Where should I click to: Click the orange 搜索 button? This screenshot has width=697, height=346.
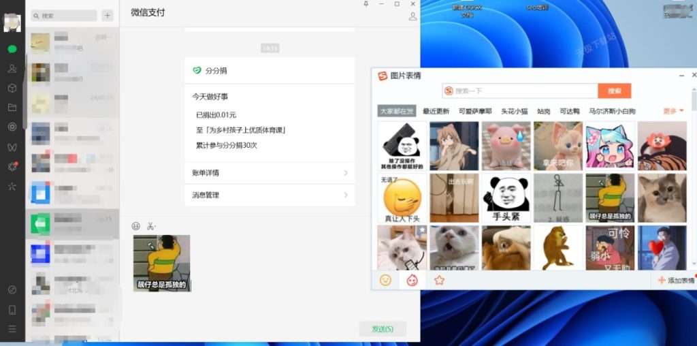click(615, 91)
